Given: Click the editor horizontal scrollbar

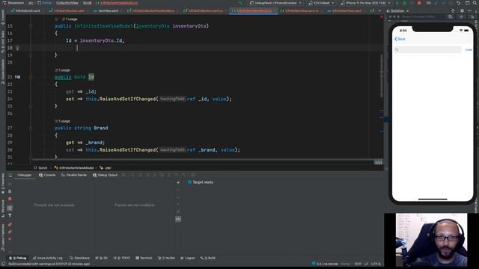Looking at the screenshot, I should [x=203, y=159].
